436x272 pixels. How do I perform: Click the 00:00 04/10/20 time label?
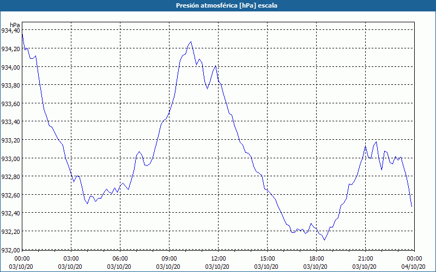[x=414, y=263]
